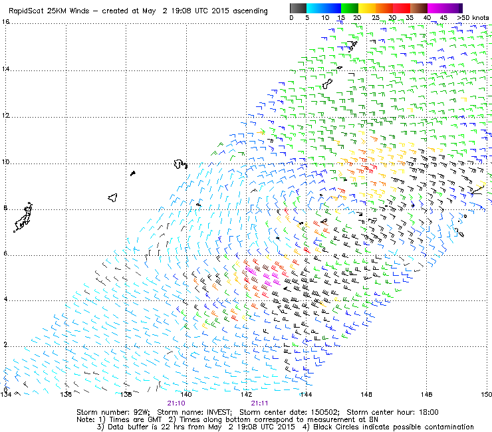This screenshot has height=432, width=492.
Task: Click the chart title 'RapidScat 25KM Winds'
Action: [x=49, y=11]
